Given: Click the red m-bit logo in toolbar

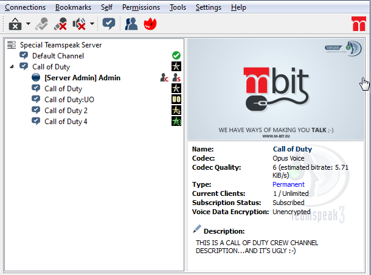Looking at the screenshot, I should click(x=359, y=24).
